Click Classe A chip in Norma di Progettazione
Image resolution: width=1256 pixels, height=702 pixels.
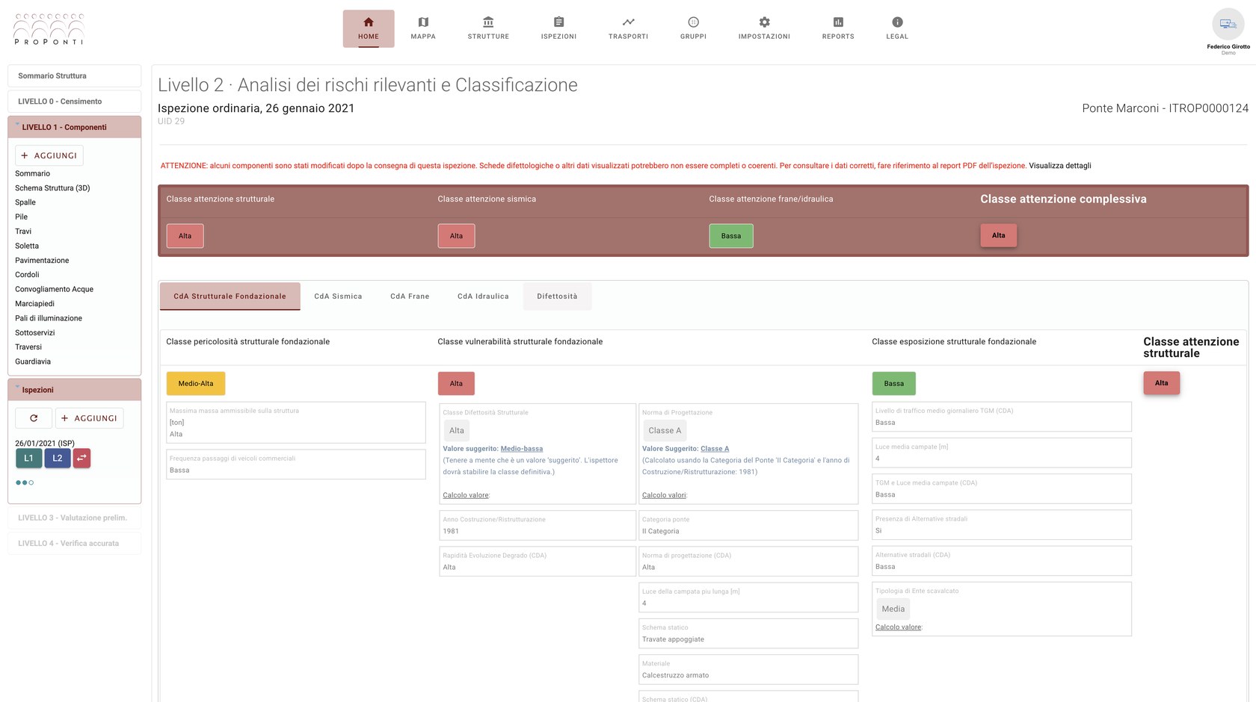tap(665, 431)
